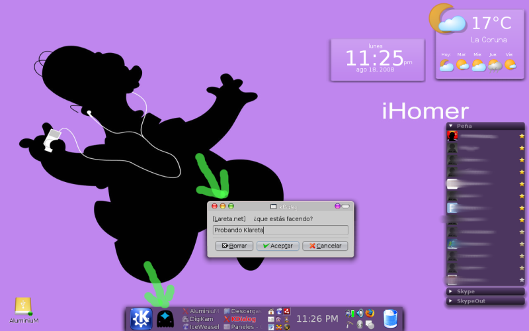Open the home folder icon in panel
529x331 pixels.
[271, 311]
